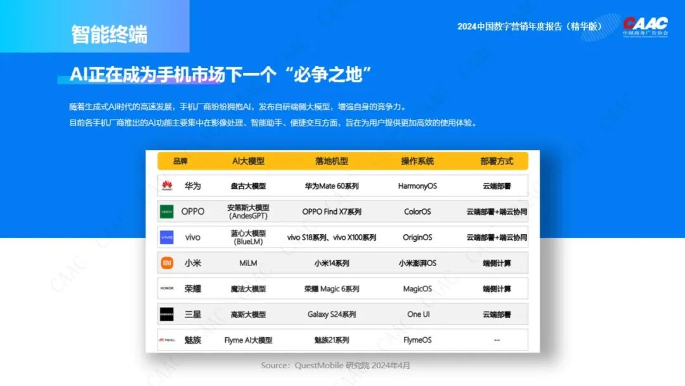Click the headline AI正在成为手机市场下一个
This screenshot has width=685, height=386.
click(220, 75)
